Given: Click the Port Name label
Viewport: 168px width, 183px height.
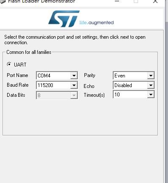Looking at the screenshot, I should [17, 75].
